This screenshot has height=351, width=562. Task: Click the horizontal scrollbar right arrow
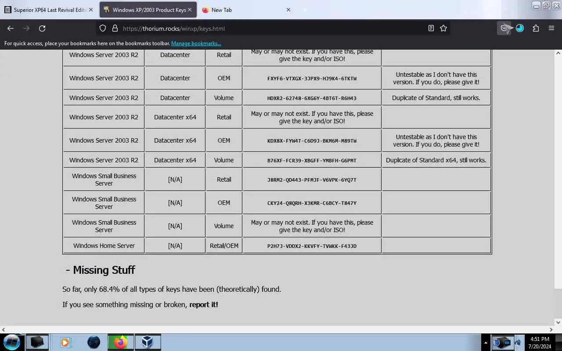click(x=551, y=329)
